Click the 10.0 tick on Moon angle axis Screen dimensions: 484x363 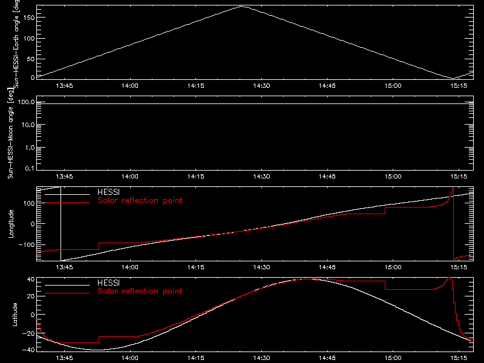tap(28, 125)
